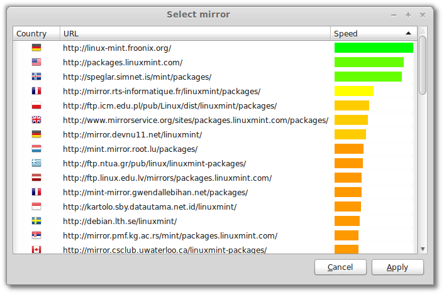The width and height of the screenshot is (444, 295).
Task: Maximize the Select mirror window
Action: (408, 15)
